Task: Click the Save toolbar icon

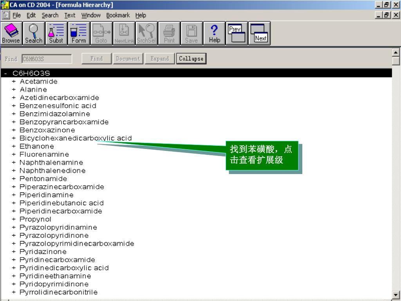Action: point(191,34)
